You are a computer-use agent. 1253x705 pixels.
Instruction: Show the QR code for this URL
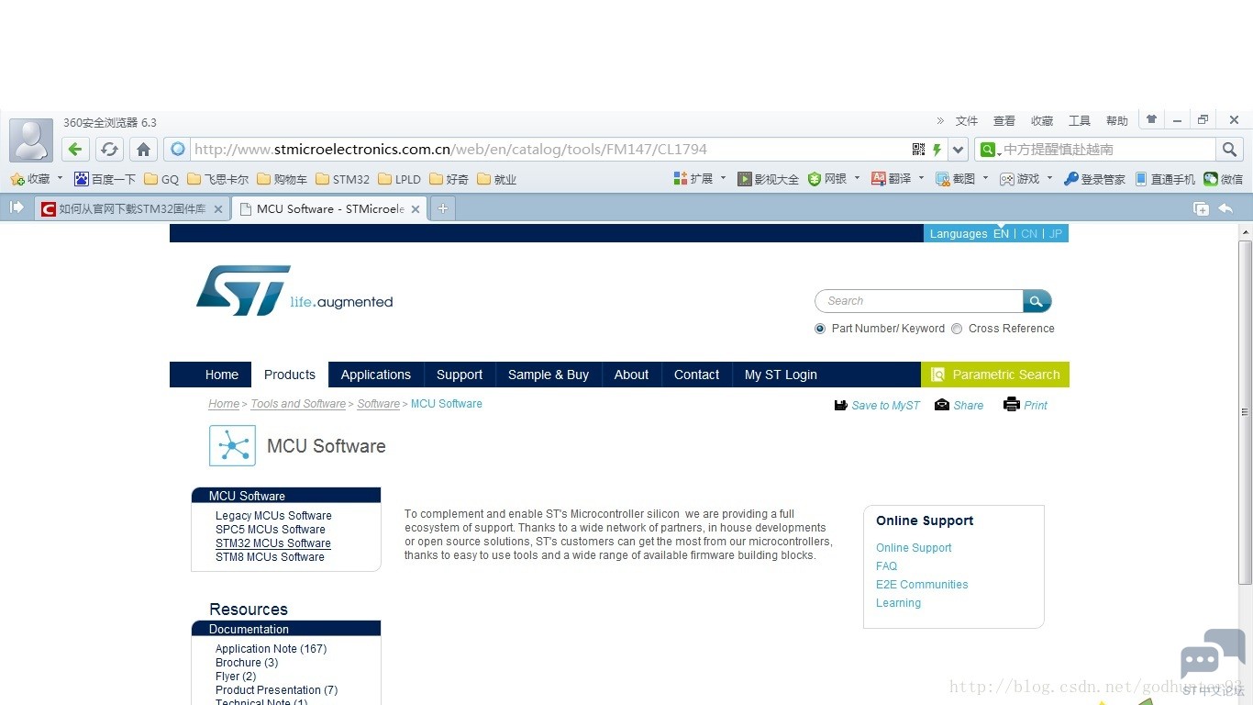[x=918, y=150]
